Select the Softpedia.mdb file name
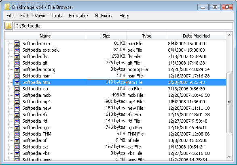The image size is (237, 165). click(36, 95)
